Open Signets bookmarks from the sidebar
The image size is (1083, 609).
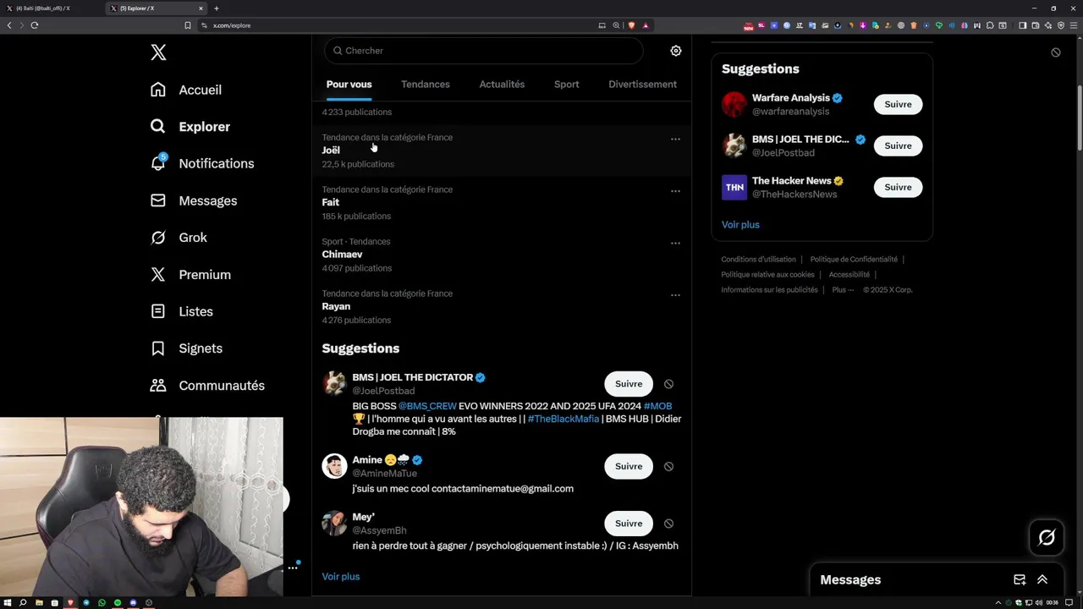tap(186, 348)
